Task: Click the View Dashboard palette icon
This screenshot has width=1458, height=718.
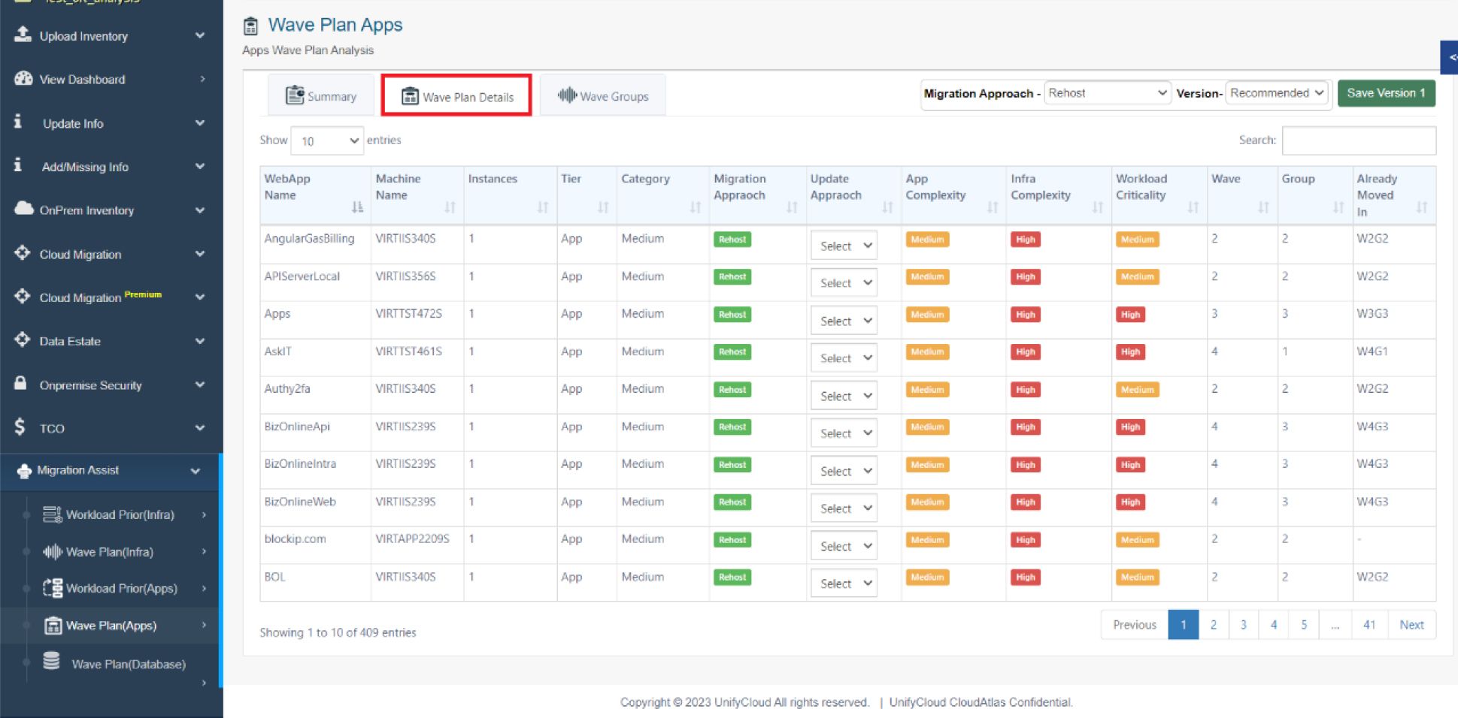Action: tap(23, 78)
